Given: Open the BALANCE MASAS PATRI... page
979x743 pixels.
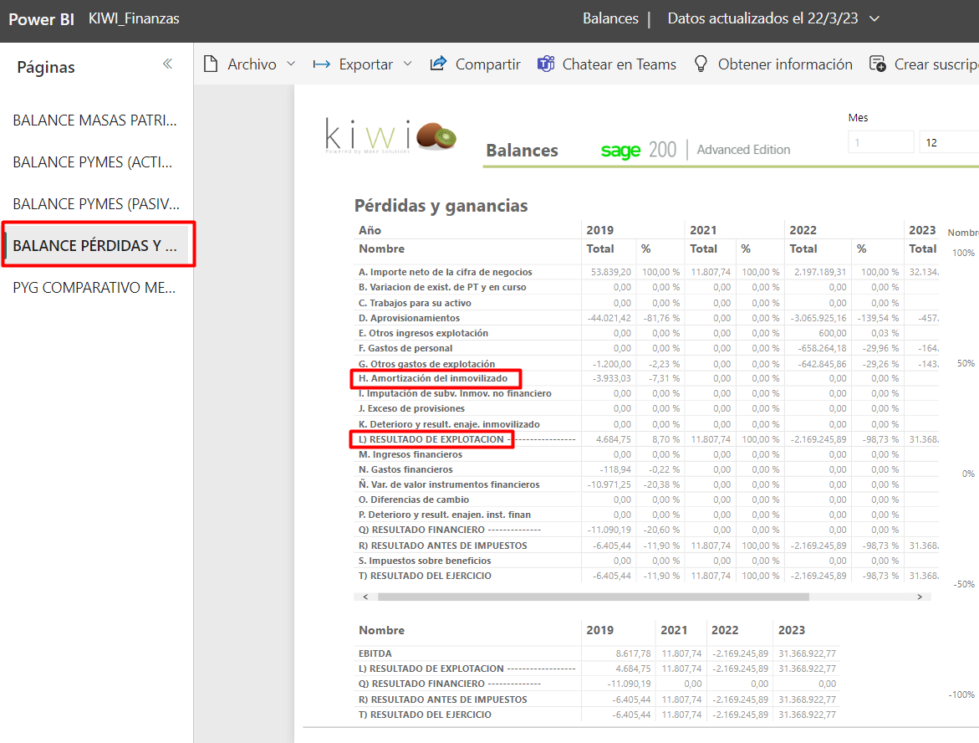Looking at the screenshot, I should click(x=95, y=120).
